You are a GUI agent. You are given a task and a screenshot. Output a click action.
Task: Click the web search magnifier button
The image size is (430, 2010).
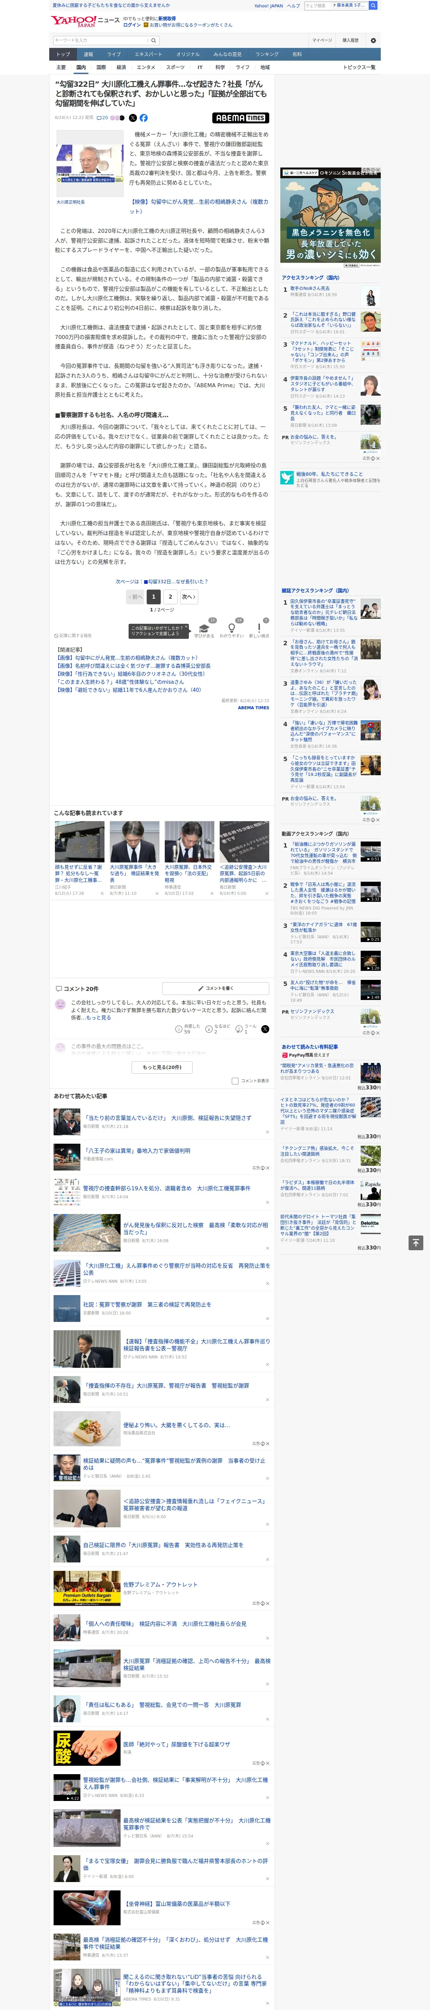coord(373,5)
